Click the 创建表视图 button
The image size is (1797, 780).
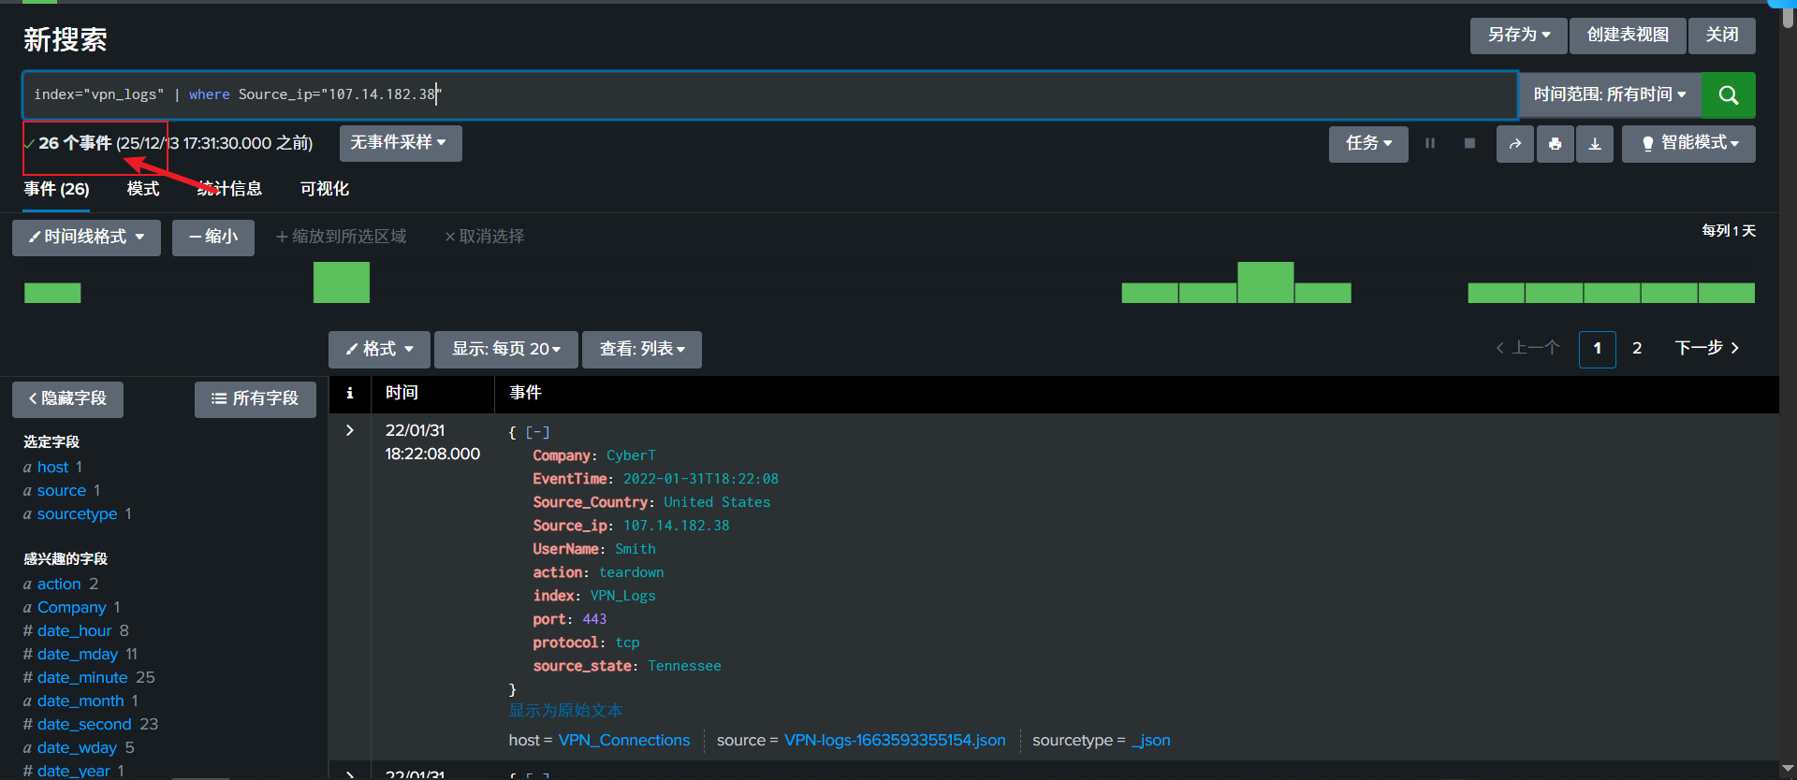coord(1628,36)
